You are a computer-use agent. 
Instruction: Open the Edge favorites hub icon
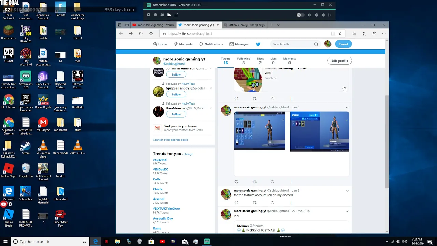354,33
